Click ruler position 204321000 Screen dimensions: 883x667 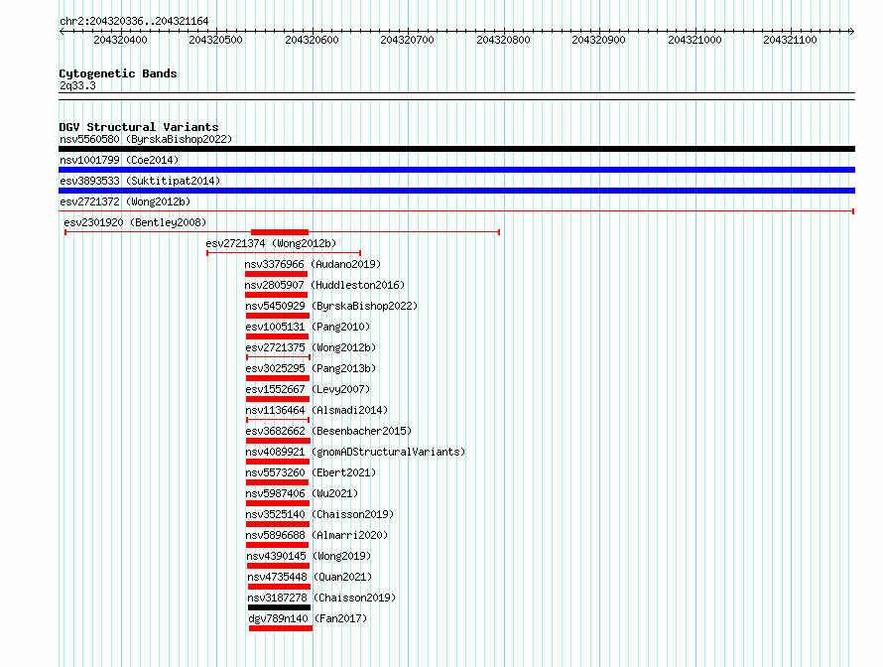[x=694, y=40]
